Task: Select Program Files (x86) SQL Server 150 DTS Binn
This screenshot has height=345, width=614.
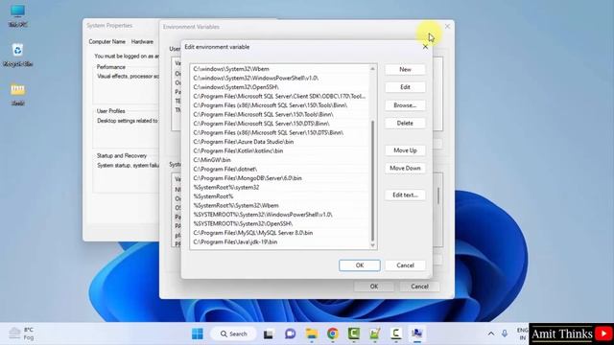Action: pyautogui.click(x=279, y=132)
